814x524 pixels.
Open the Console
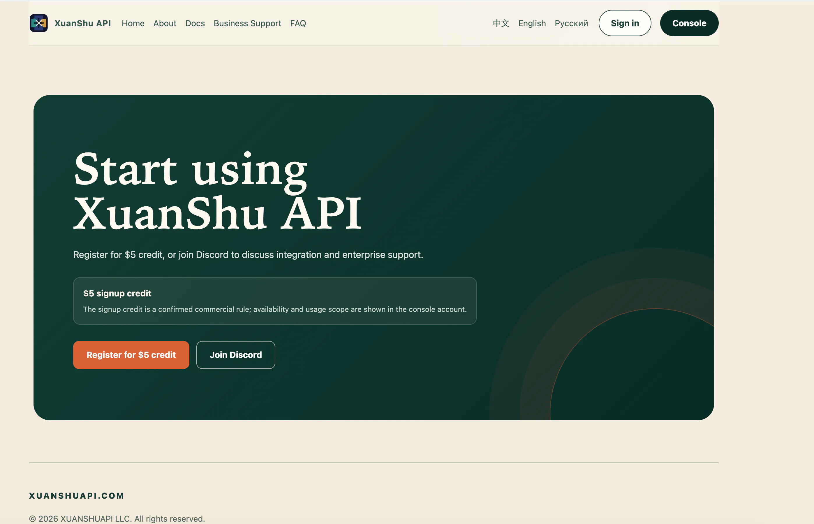click(689, 23)
